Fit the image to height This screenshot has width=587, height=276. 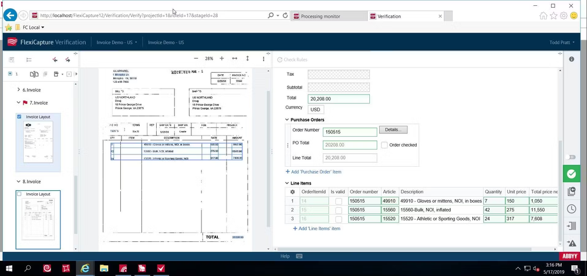[x=248, y=59]
